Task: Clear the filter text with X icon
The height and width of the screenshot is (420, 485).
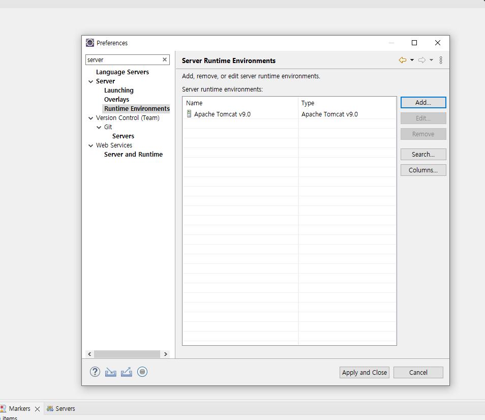Action: (165, 59)
